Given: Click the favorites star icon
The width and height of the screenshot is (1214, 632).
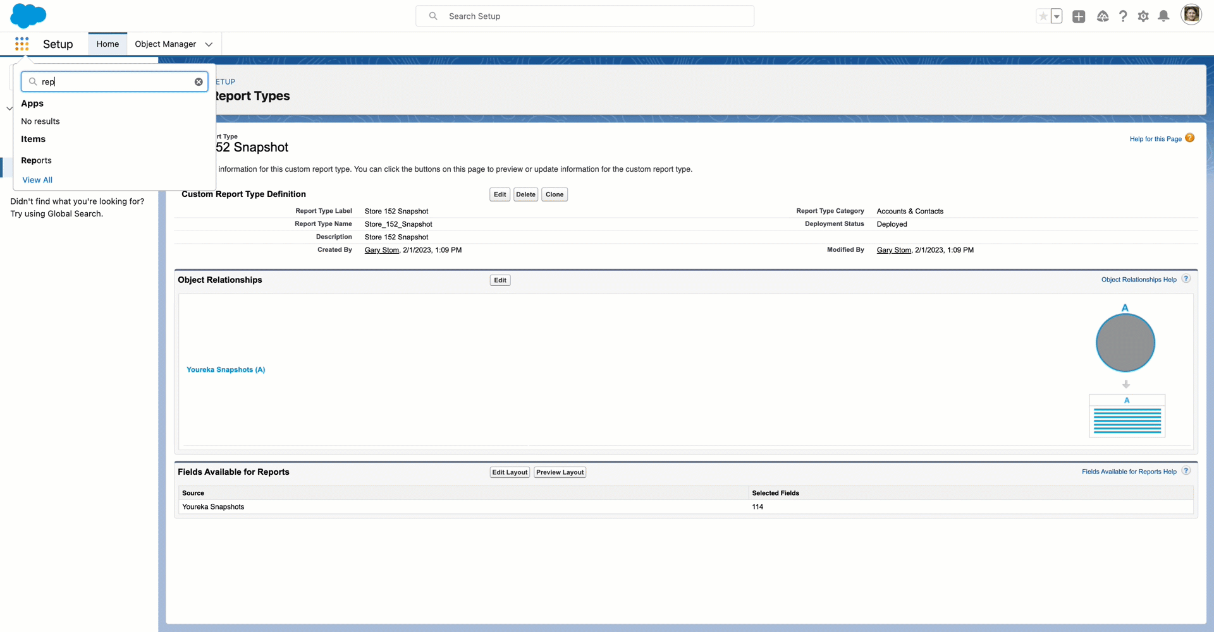Looking at the screenshot, I should 1043,16.
